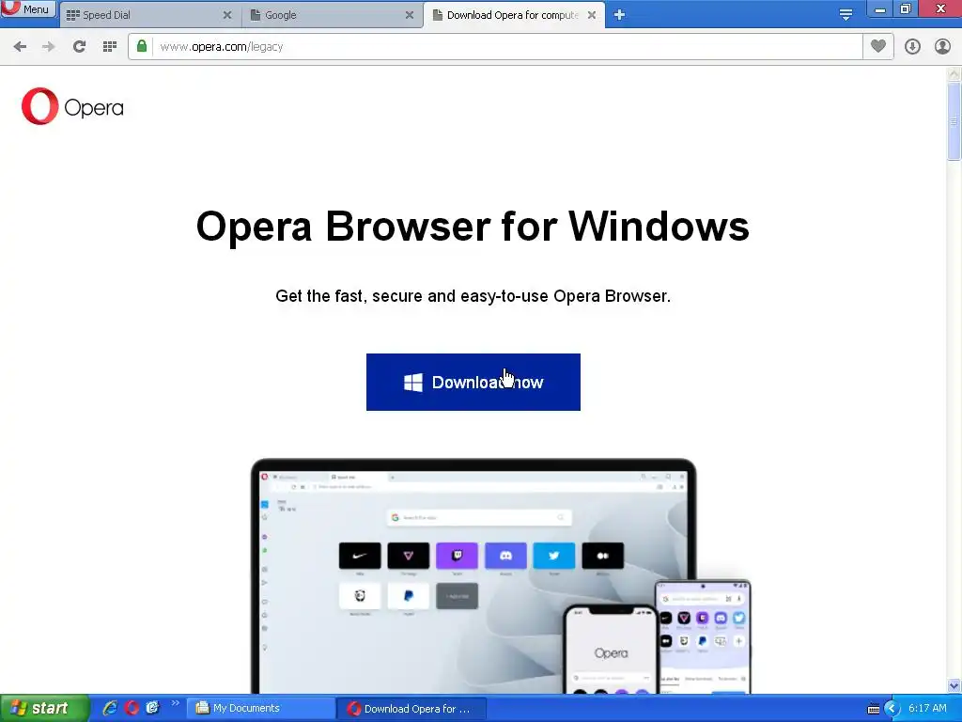Close the Google tab
Viewport: 962px width, 722px height.
(410, 15)
